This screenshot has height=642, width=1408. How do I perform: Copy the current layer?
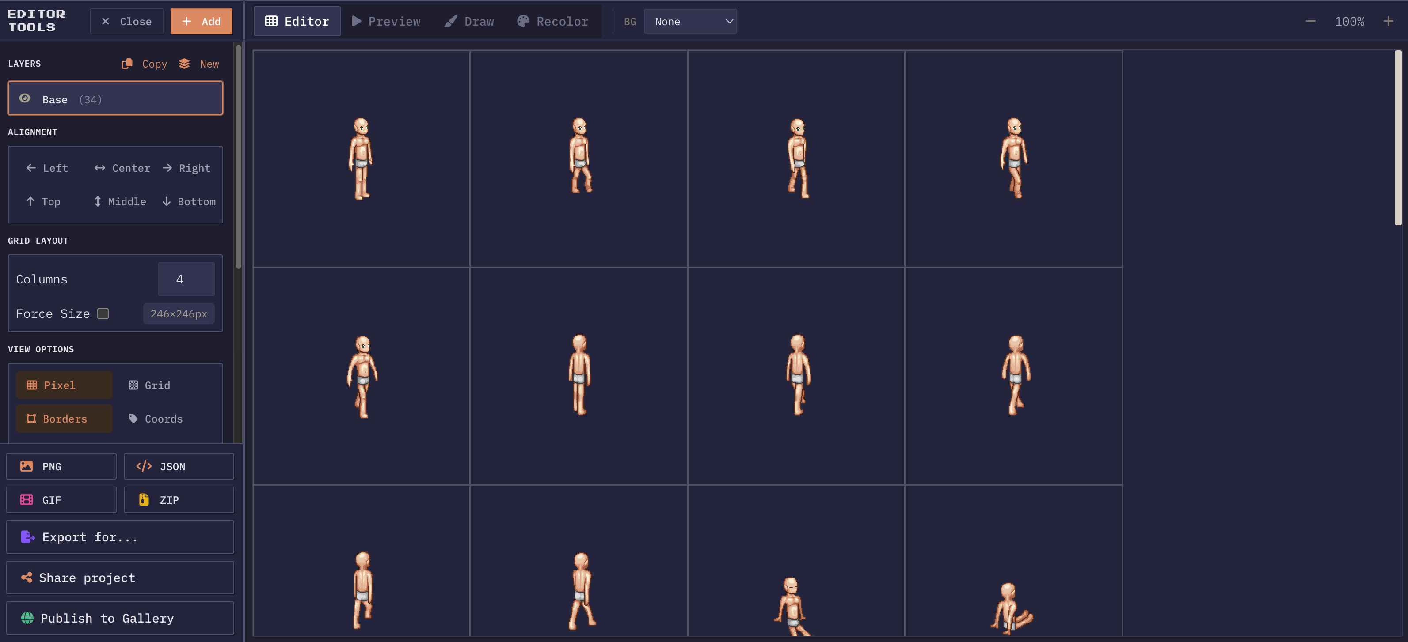pos(145,64)
